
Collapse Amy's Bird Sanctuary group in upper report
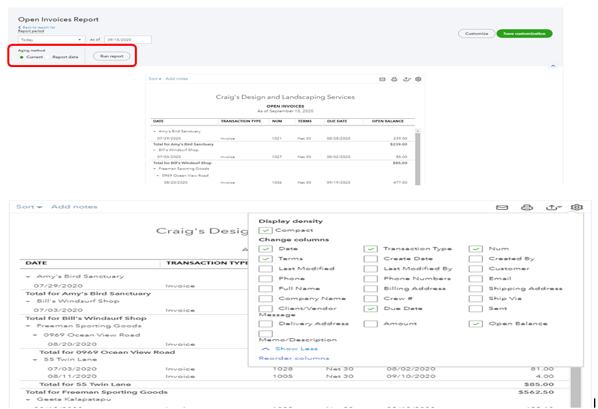tap(154, 131)
